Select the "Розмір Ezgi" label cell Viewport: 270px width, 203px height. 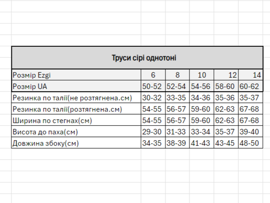(76, 75)
